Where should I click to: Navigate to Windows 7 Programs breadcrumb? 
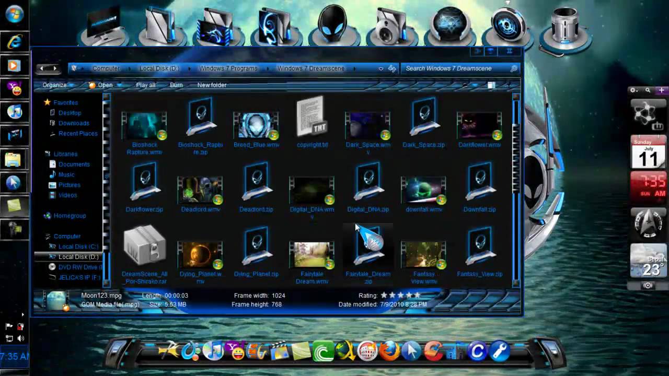click(228, 68)
